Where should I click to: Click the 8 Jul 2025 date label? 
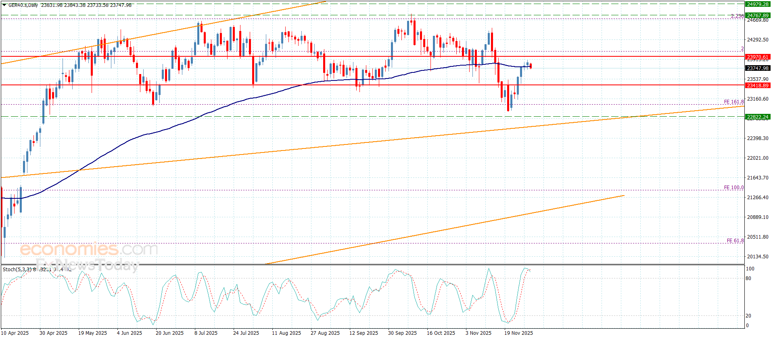coord(206,333)
